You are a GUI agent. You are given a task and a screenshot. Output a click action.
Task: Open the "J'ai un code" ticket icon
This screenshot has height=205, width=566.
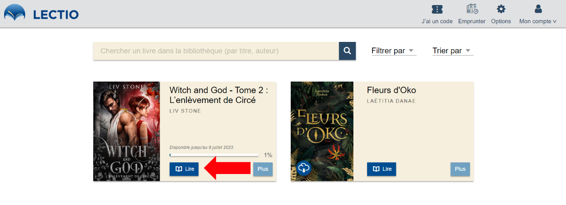(x=437, y=9)
